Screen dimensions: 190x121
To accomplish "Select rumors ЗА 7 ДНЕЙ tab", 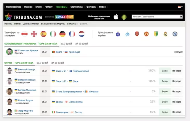I will pyautogui.click(x=42, y=63).
